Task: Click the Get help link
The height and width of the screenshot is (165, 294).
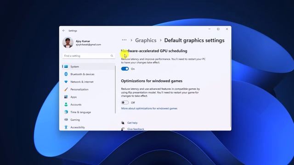Action: [x=132, y=123]
